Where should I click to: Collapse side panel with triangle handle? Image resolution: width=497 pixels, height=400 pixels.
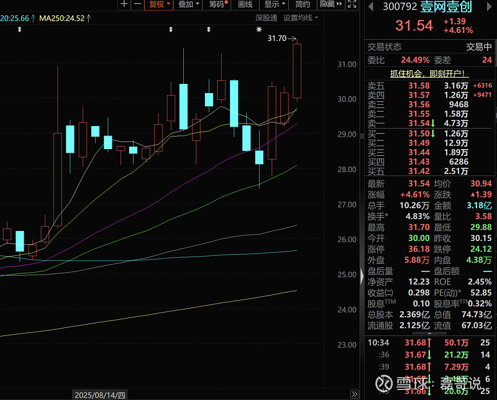(x=362, y=276)
